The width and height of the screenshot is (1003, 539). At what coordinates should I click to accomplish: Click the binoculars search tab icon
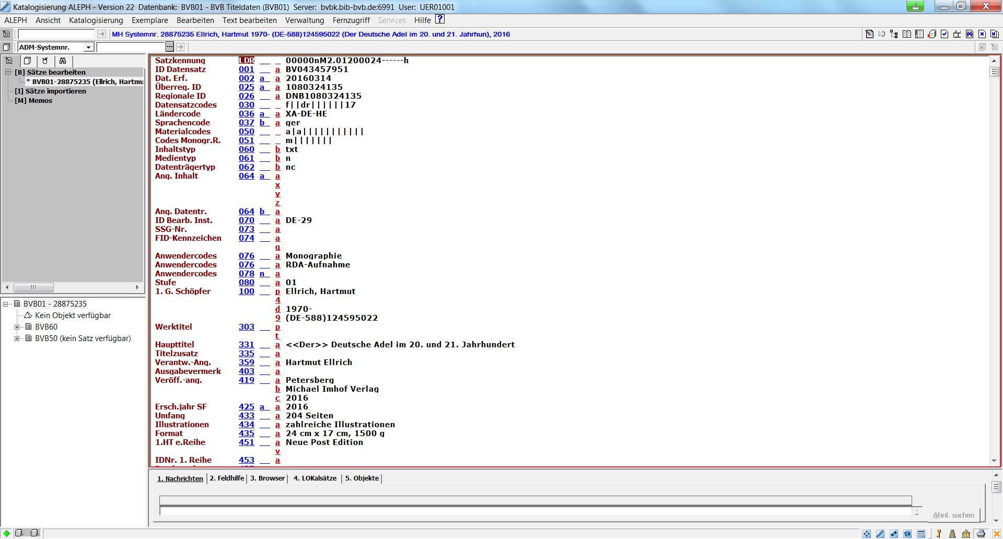click(x=63, y=61)
